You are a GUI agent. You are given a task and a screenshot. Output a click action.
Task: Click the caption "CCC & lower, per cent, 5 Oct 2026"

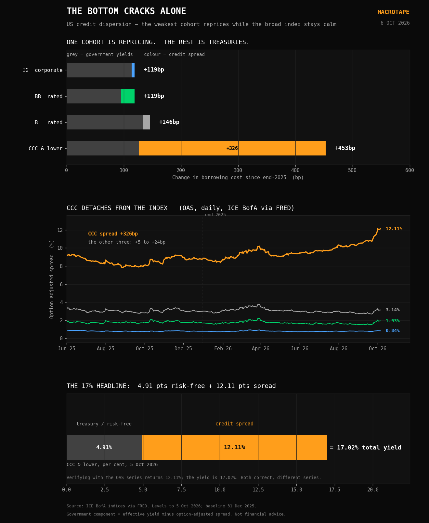(112, 465)
